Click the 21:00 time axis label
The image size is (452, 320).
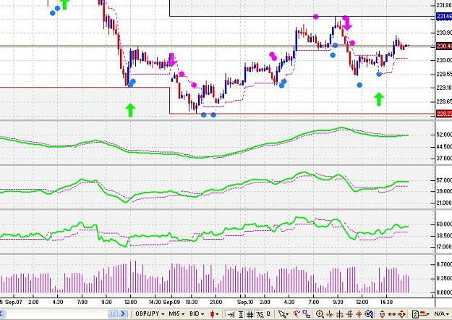point(216,302)
